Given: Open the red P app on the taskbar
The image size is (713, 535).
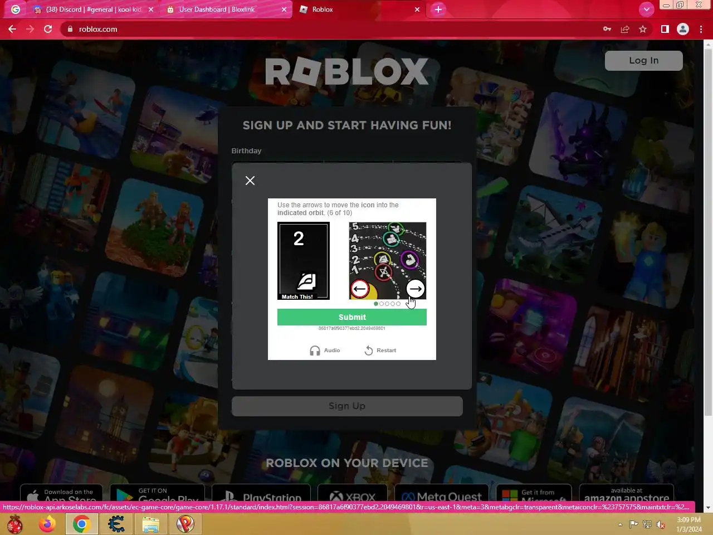Looking at the screenshot, I should (x=185, y=524).
